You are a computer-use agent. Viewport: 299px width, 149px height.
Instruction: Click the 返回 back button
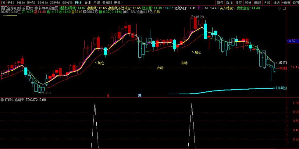[x=295, y=3]
